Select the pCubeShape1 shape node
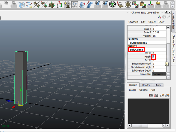Image resolution: width=176 pixels, height=132 pixels. click(139, 43)
